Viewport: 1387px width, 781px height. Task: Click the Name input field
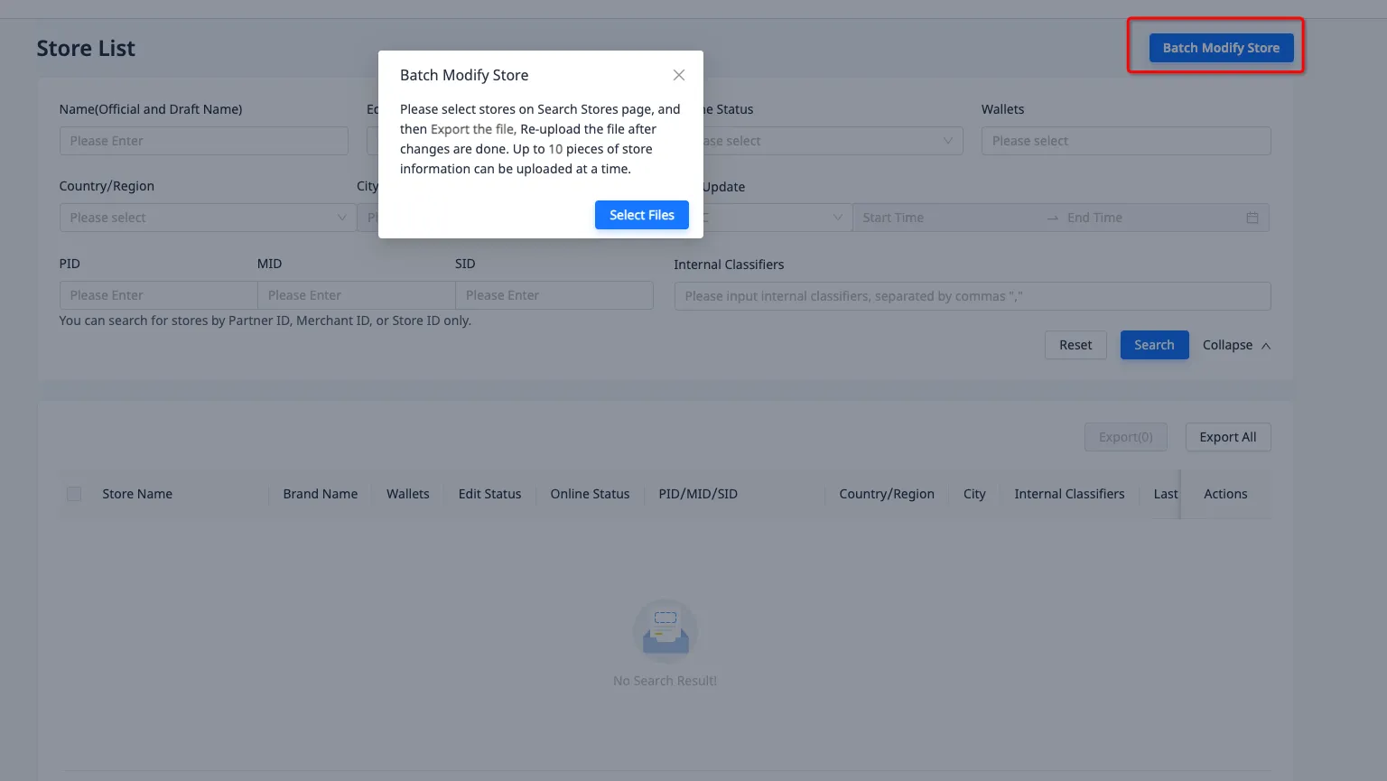click(203, 141)
